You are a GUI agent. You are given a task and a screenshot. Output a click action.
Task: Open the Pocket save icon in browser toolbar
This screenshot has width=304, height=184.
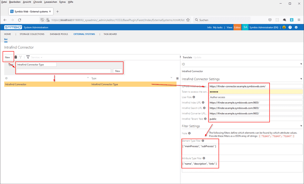[x=270, y=20]
